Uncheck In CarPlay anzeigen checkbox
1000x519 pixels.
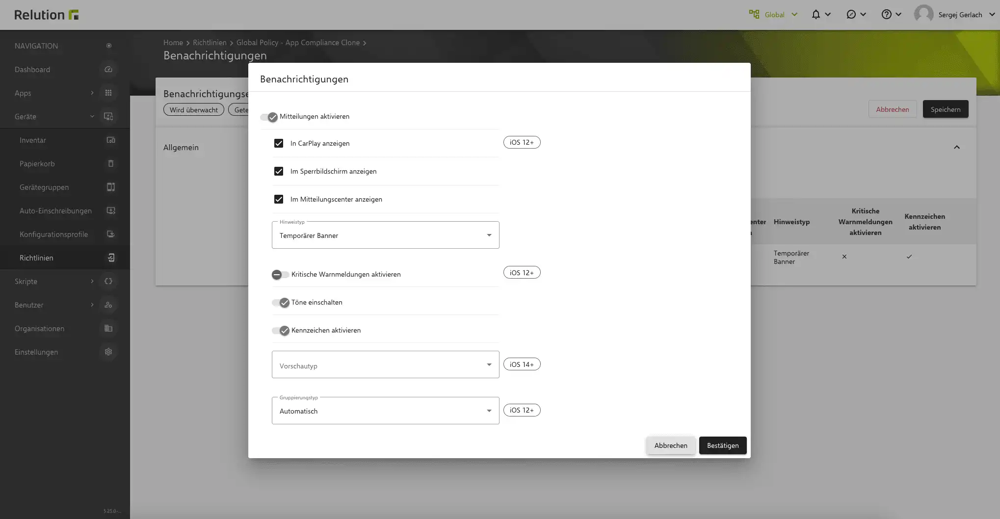point(279,143)
